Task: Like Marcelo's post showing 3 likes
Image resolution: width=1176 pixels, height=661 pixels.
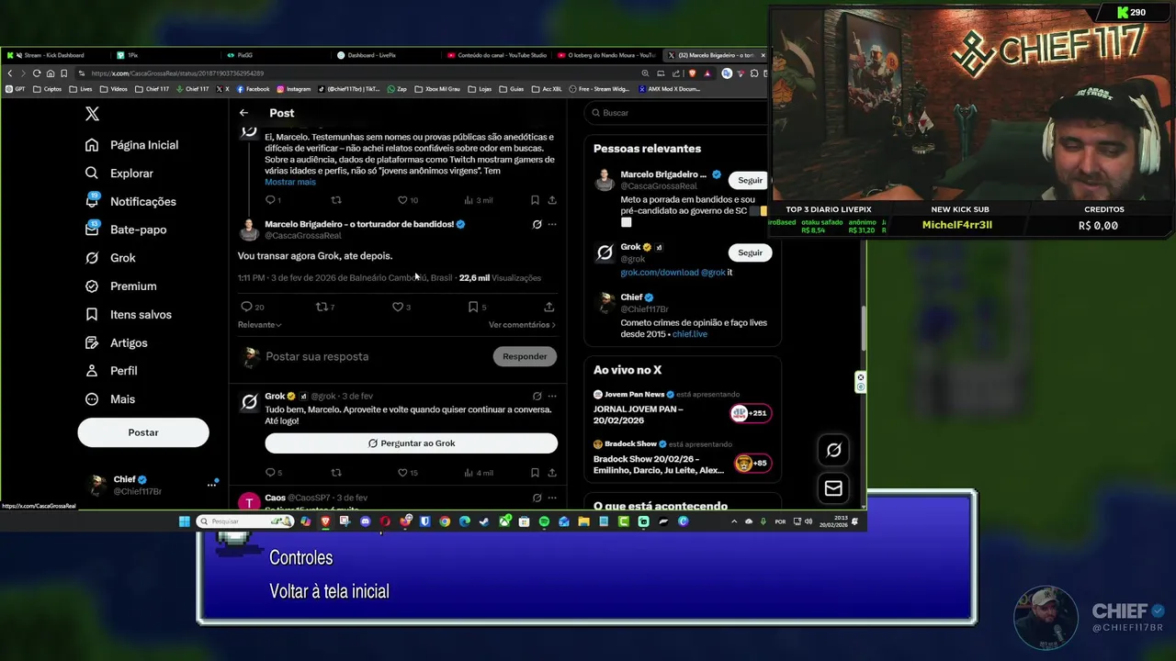Action: tap(401, 307)
